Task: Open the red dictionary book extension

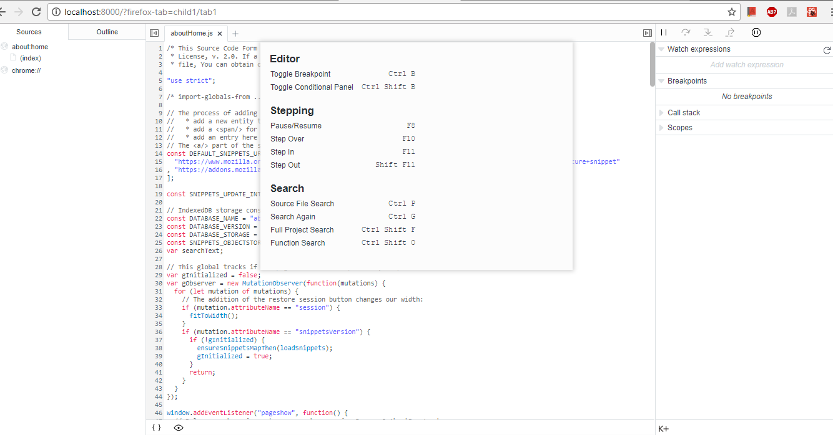Action: tap(752, 12)
